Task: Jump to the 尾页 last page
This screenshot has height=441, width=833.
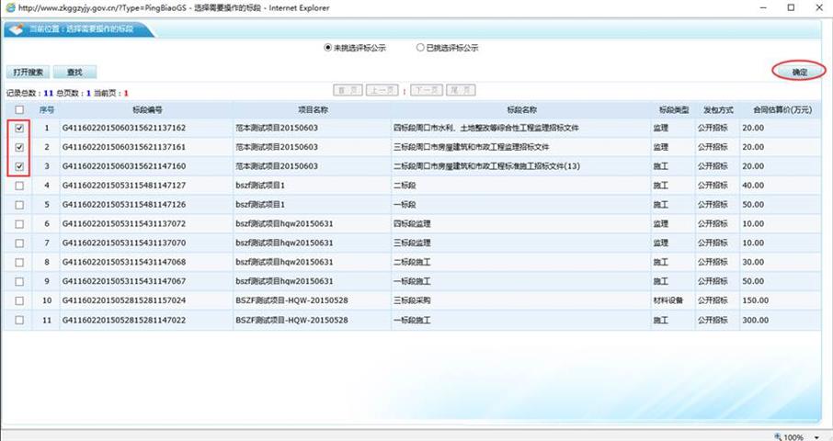Action: click(x=461, y=90)
